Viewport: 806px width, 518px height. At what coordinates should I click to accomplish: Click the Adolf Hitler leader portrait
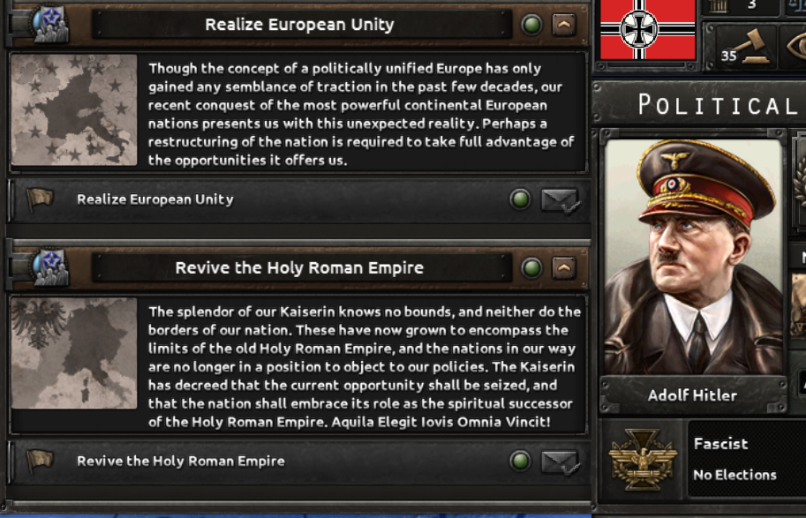693,257
